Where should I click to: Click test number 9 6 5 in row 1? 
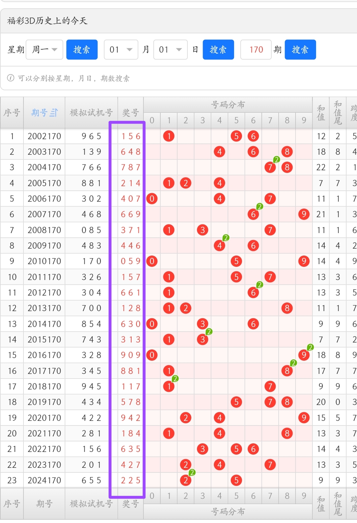(x=92, y=136)
